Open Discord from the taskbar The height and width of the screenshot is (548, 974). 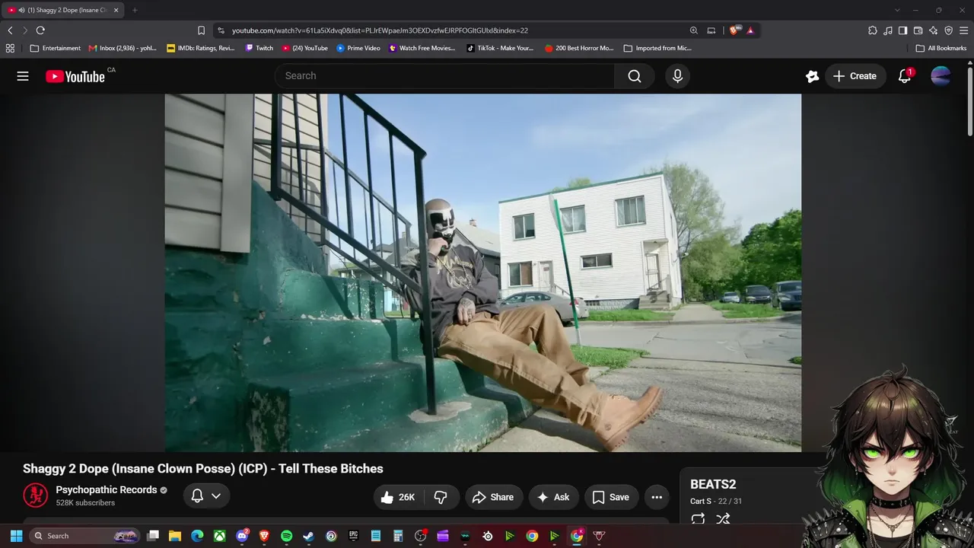(242, 536)
